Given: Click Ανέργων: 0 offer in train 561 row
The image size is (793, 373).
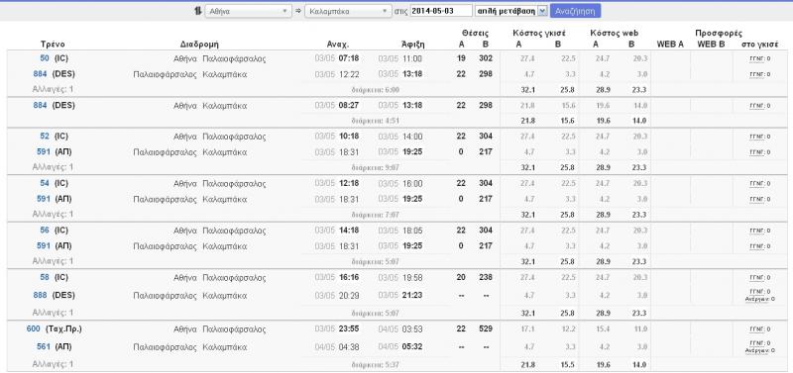Looking at the screenshot, I should 760,351.
